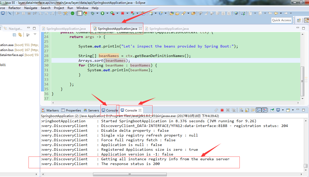309x177 pixels.
Task: Click the Clear Console icon
Action: [x=241, y=110]
